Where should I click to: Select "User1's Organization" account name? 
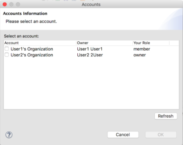click(32, 49)
